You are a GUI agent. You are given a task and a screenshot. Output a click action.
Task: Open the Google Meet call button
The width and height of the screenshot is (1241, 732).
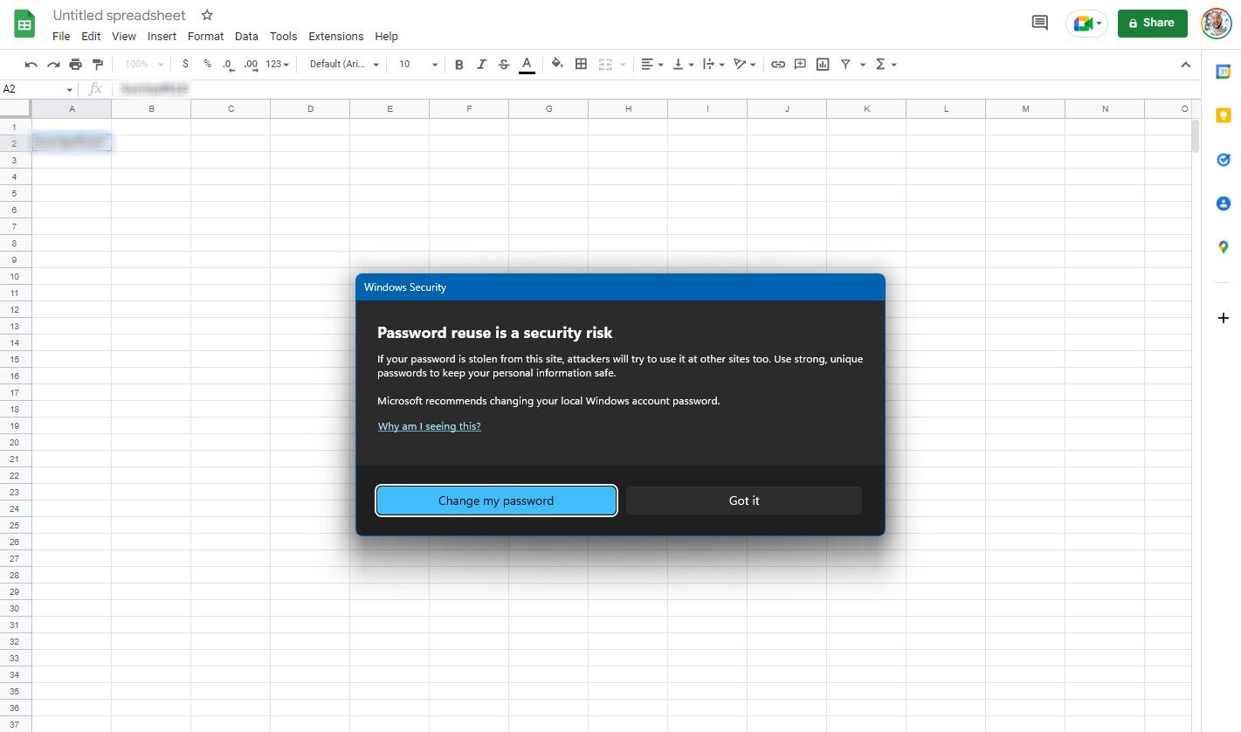(x=1086, y=24)
